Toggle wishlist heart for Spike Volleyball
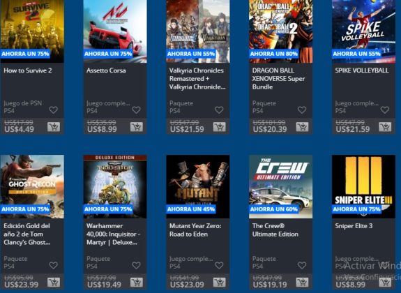 point(385,110)
